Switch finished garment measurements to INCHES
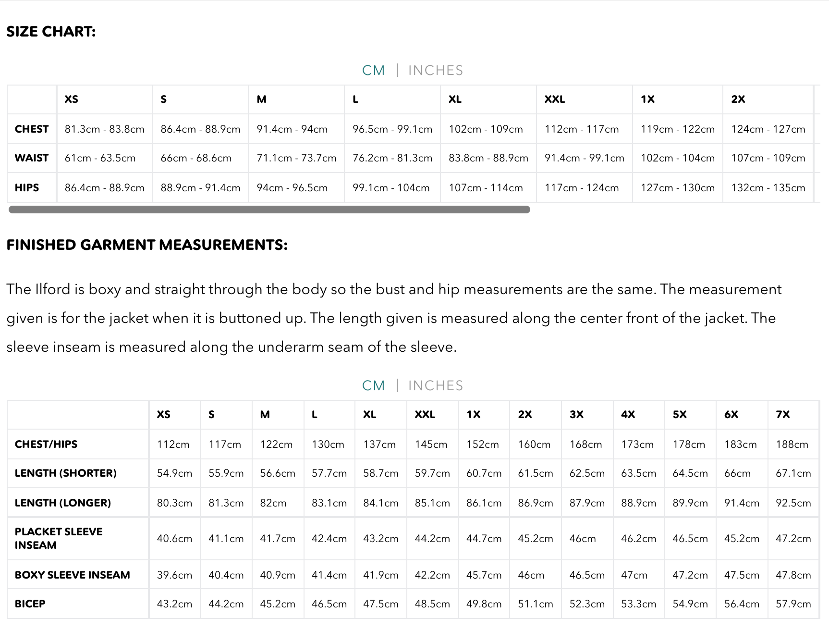 (x=435, y=386)
